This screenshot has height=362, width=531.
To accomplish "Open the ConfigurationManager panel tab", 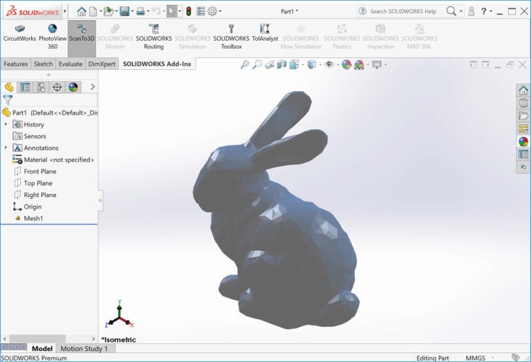I will coord(41,87).
